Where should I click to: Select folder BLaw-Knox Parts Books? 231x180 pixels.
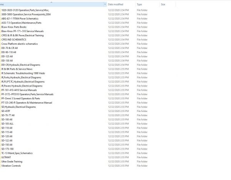(x=14, y=27)
